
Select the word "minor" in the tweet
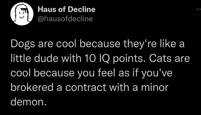[x=155, y=87]
